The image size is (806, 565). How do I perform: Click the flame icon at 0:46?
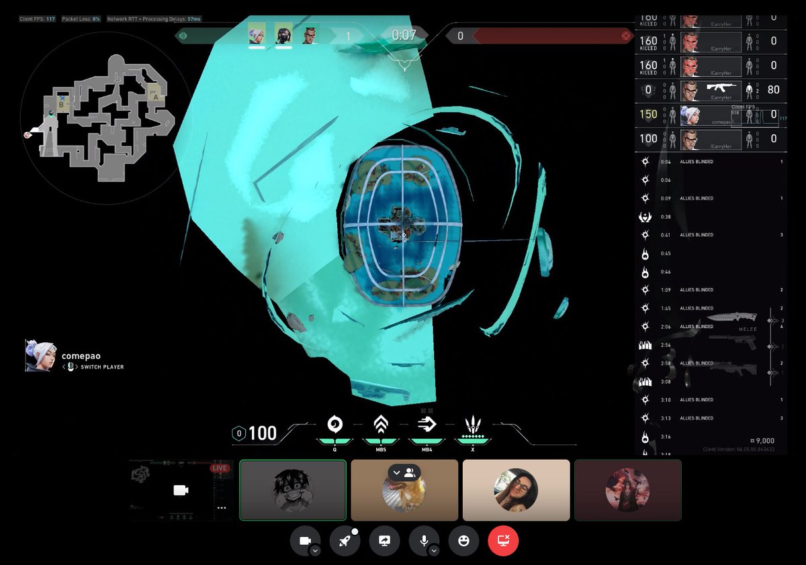[645, 272]
